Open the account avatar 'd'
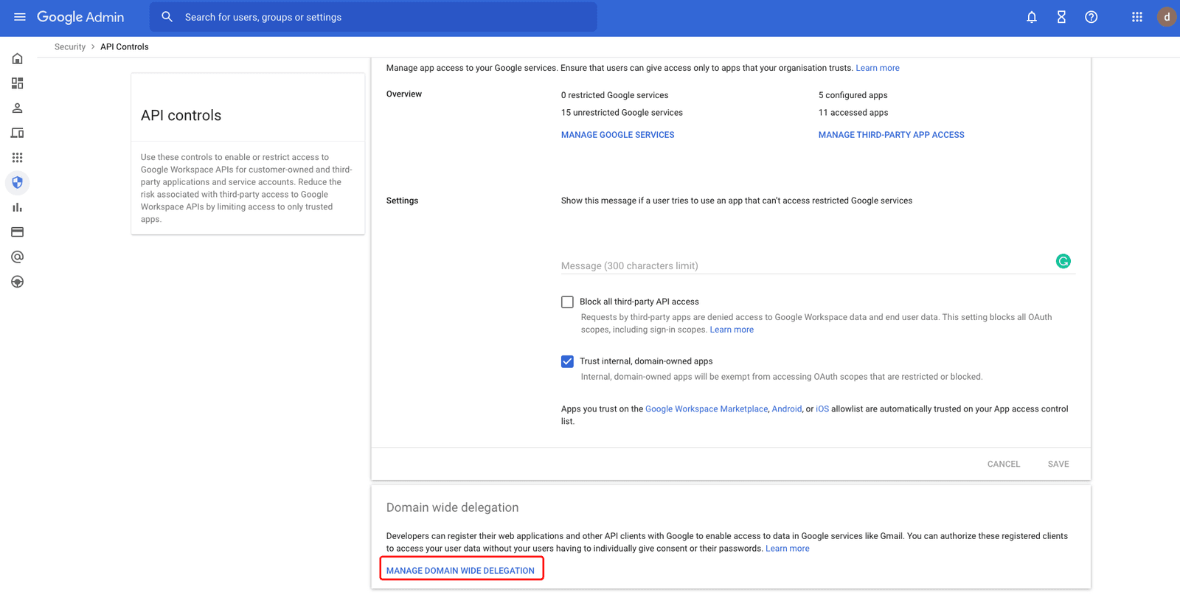Image resolution: width=1180 pixels, height=601 pixels. pos(1167,17)
